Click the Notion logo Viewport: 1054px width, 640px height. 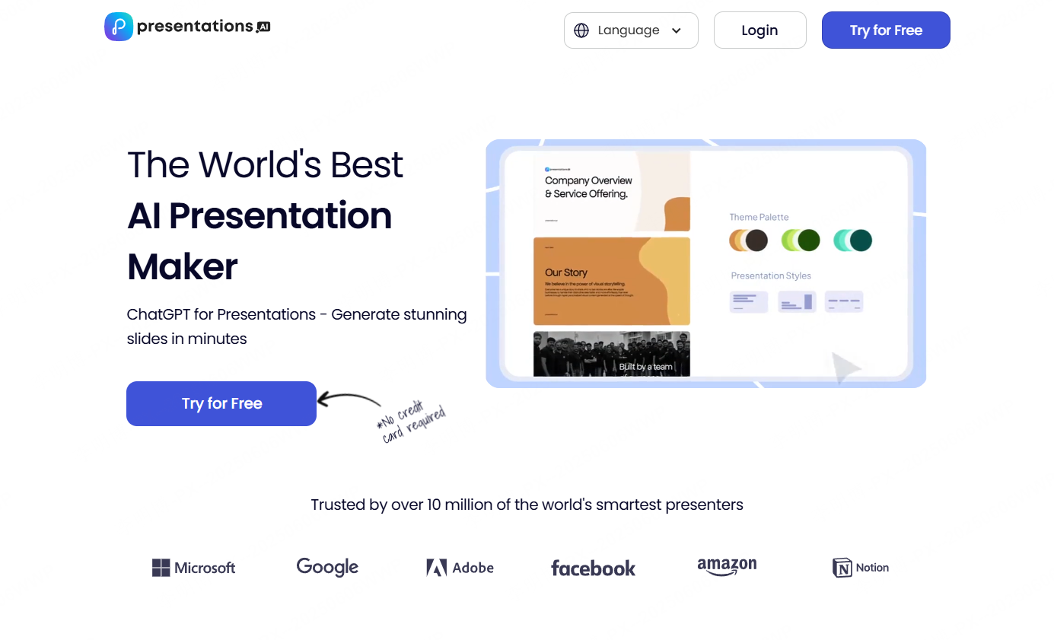[x=861, y=568]
